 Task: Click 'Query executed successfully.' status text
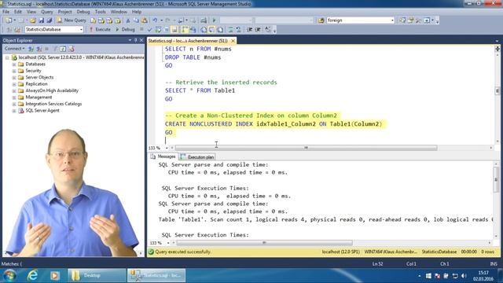click(x=183, y=252)
